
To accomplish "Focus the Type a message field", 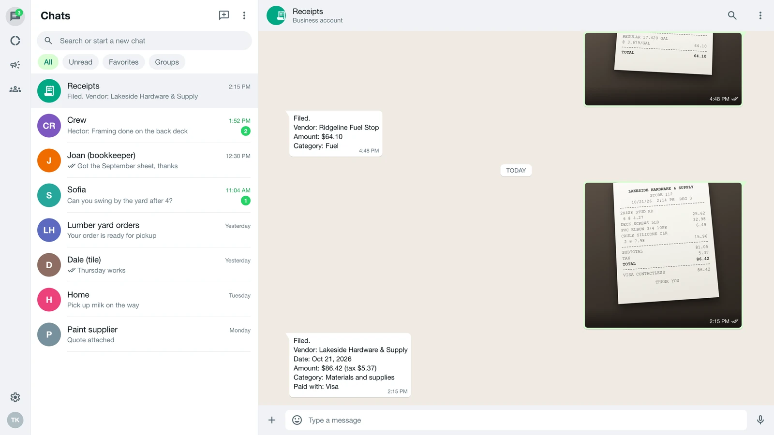I will (516, 420).
